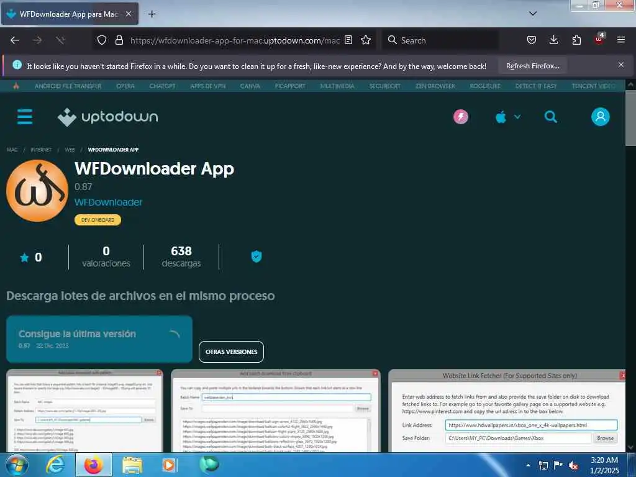Open first screenshot thumbnail with pattern dialog

pos(84,411)
